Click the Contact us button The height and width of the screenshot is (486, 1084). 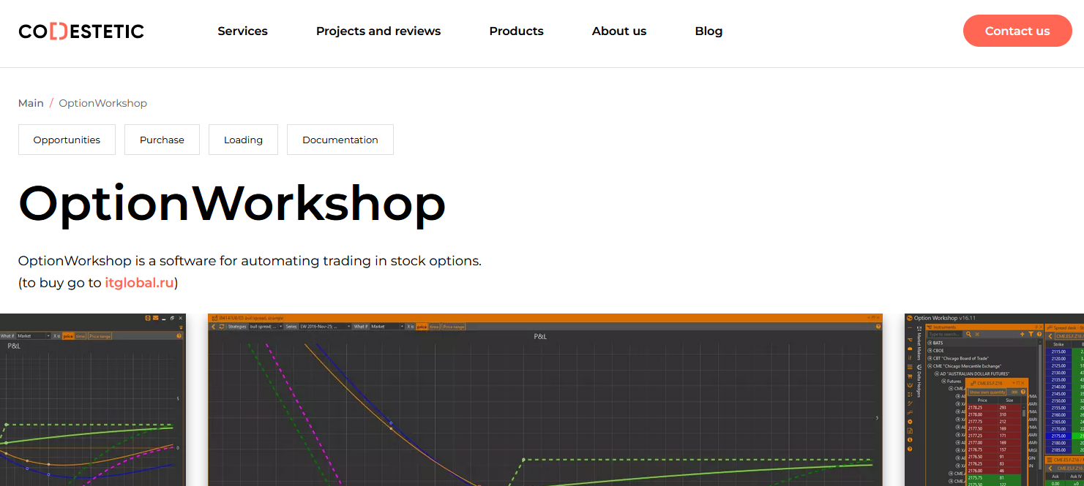click(1017, 31)
